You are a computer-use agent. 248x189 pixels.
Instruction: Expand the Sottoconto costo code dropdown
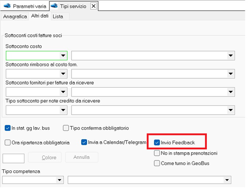click(63, 56)
